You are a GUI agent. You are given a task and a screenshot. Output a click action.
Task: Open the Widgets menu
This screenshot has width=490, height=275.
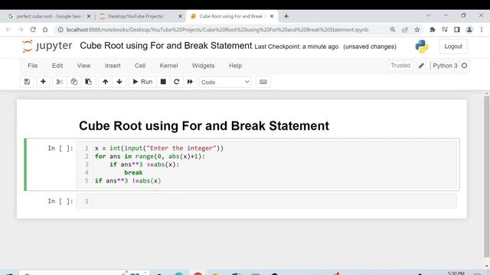203,66
